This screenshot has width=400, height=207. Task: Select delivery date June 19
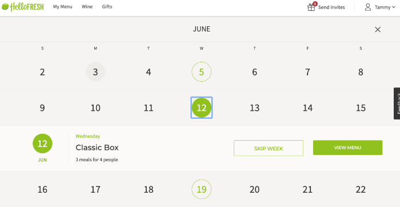point(202,189)
